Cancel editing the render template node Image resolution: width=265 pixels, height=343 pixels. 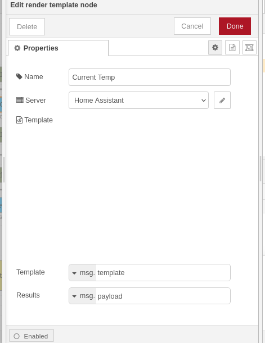192,26
